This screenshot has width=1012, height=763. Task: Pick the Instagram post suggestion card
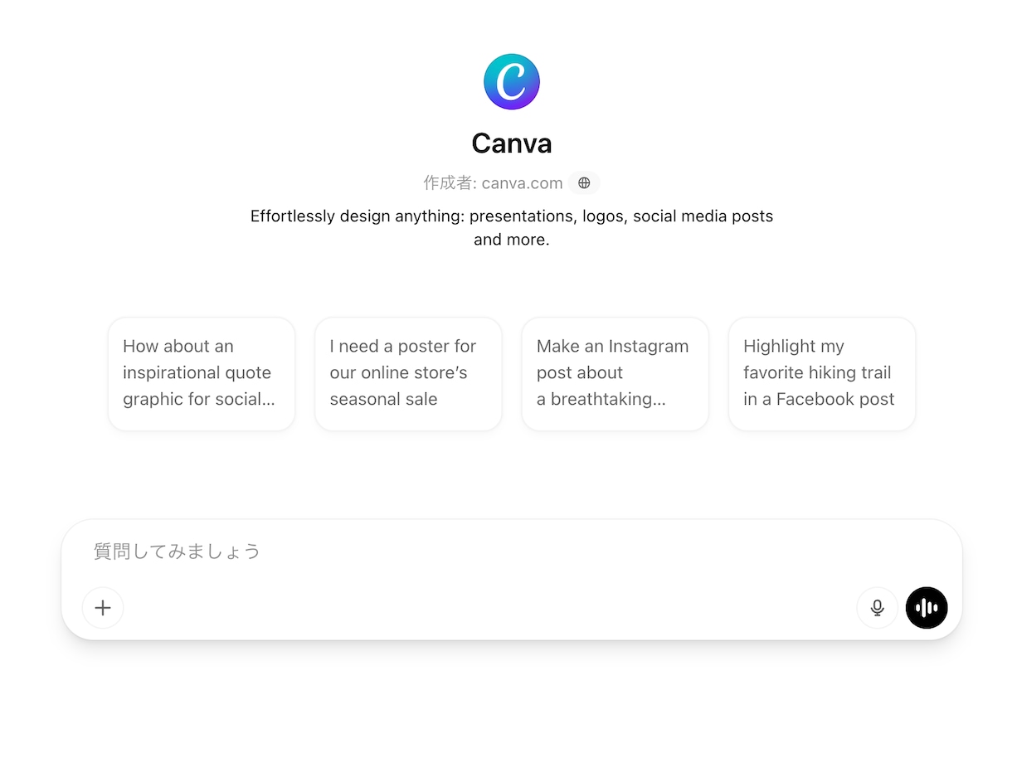click(x=615, y=374)
